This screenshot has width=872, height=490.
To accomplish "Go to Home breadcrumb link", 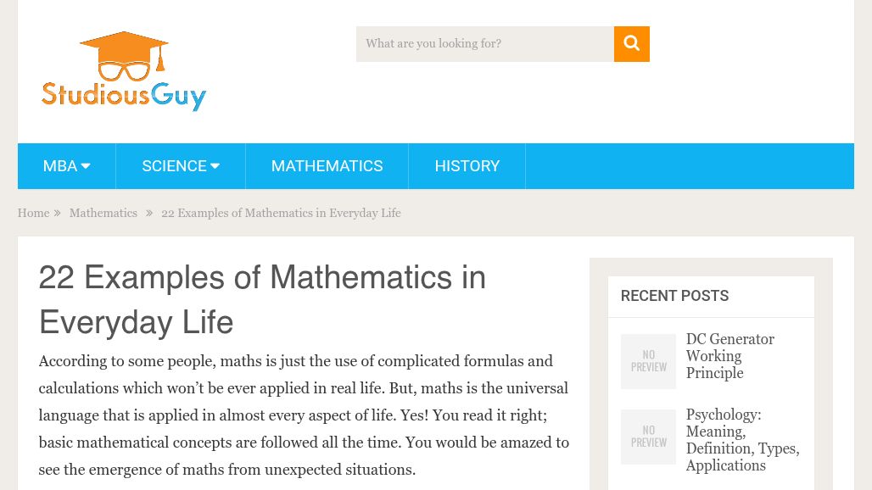I will [x=33, y=213].
